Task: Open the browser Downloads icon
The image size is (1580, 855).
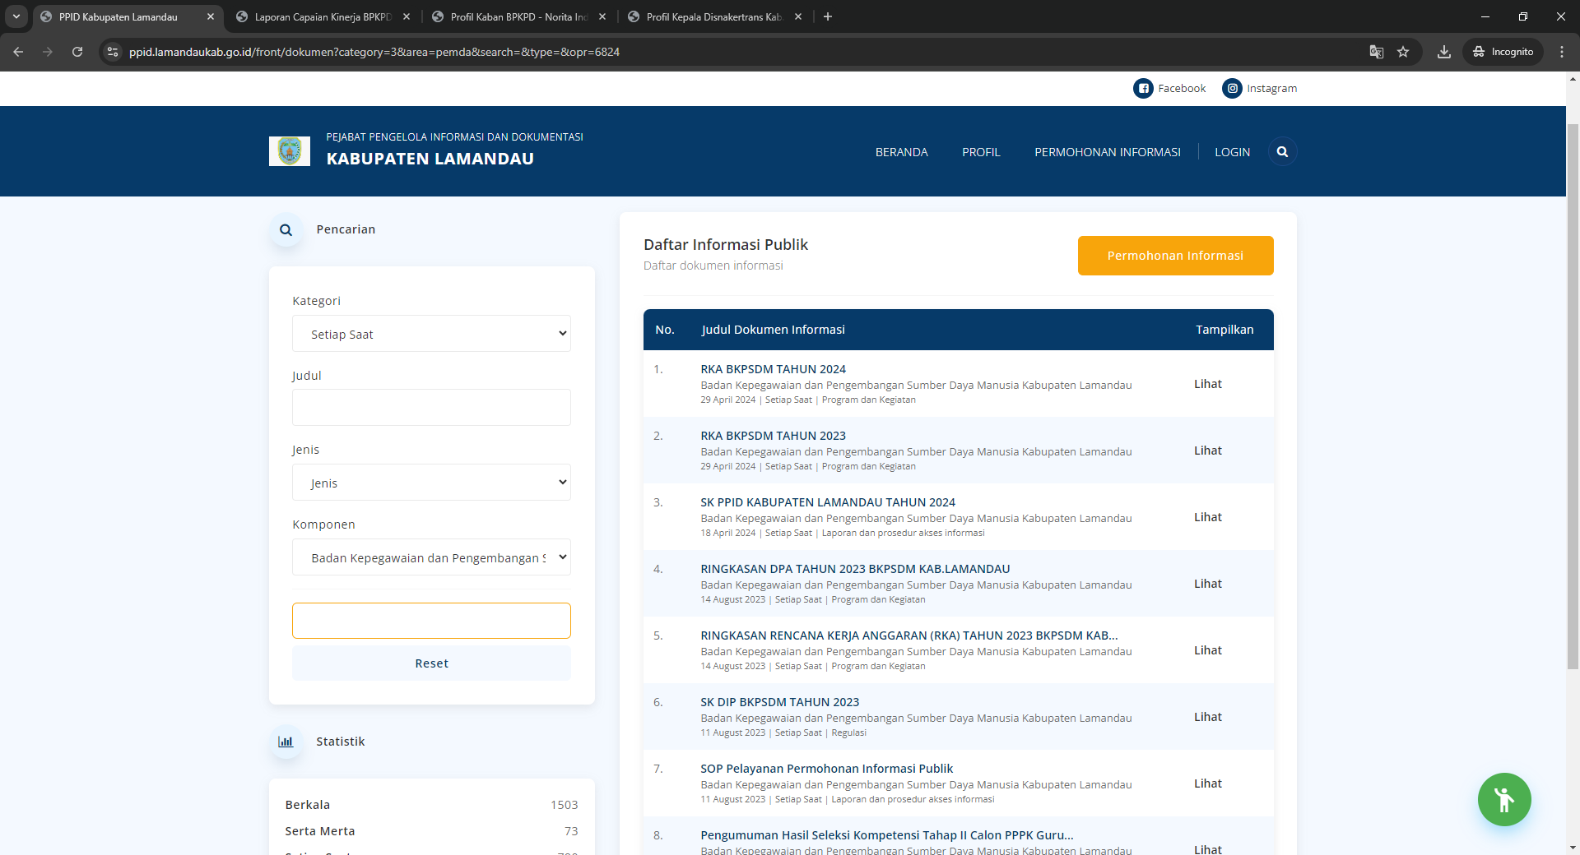Action: tap(1443, 52)
